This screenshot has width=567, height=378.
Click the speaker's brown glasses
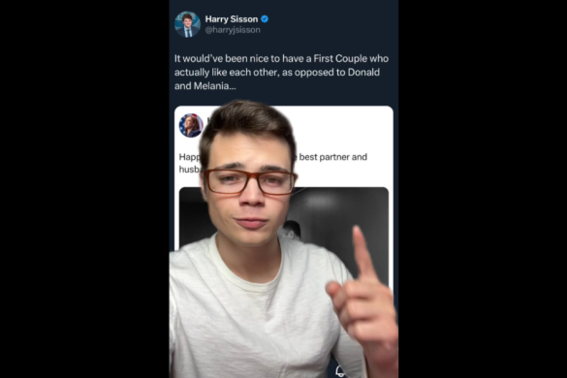coord(250,182)
